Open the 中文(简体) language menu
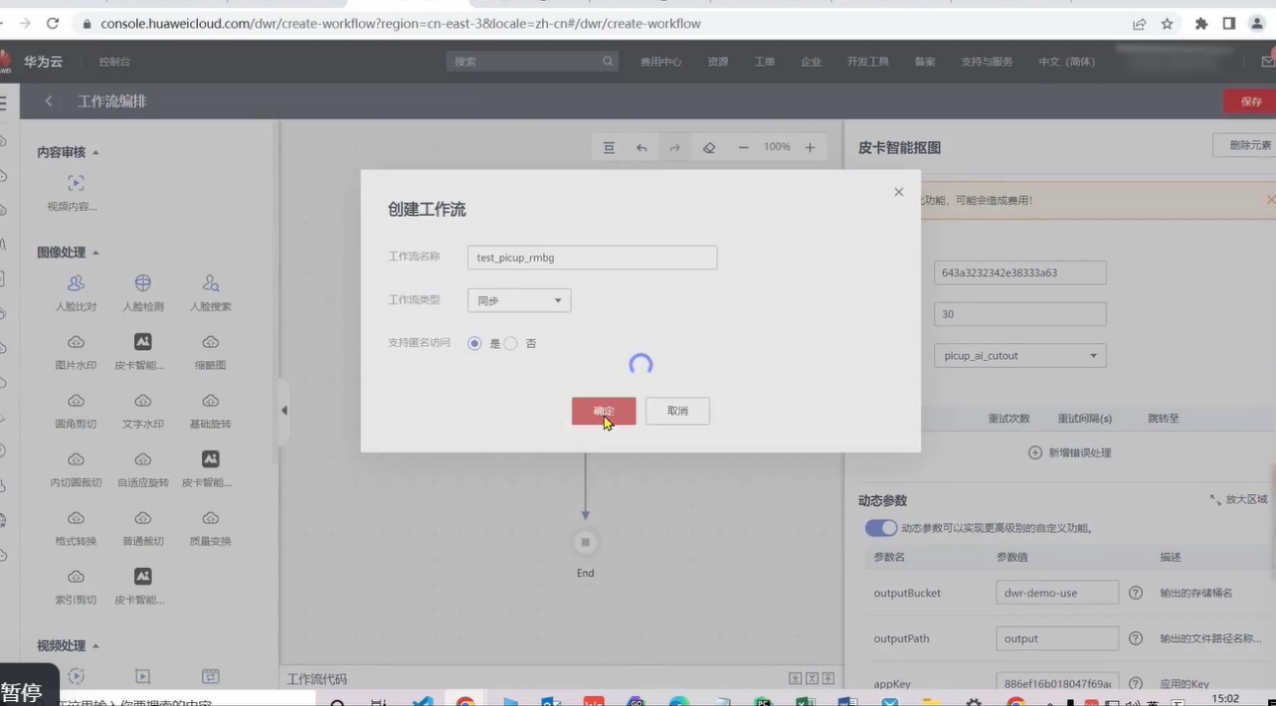 [x=1066, y=62]
